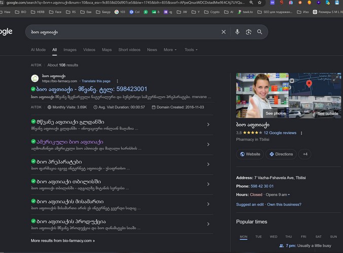Image resolution: width=343 pixels, height=253 pixels.
Task: Focus the Google search input field
Action: 125,32
